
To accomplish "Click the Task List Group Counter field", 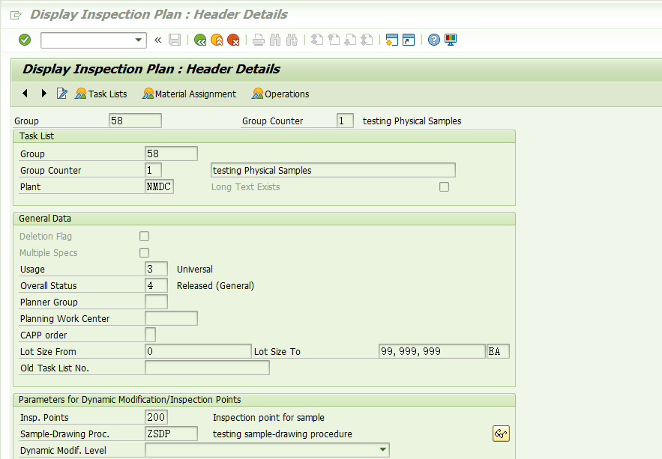I will tap(153, 170).
